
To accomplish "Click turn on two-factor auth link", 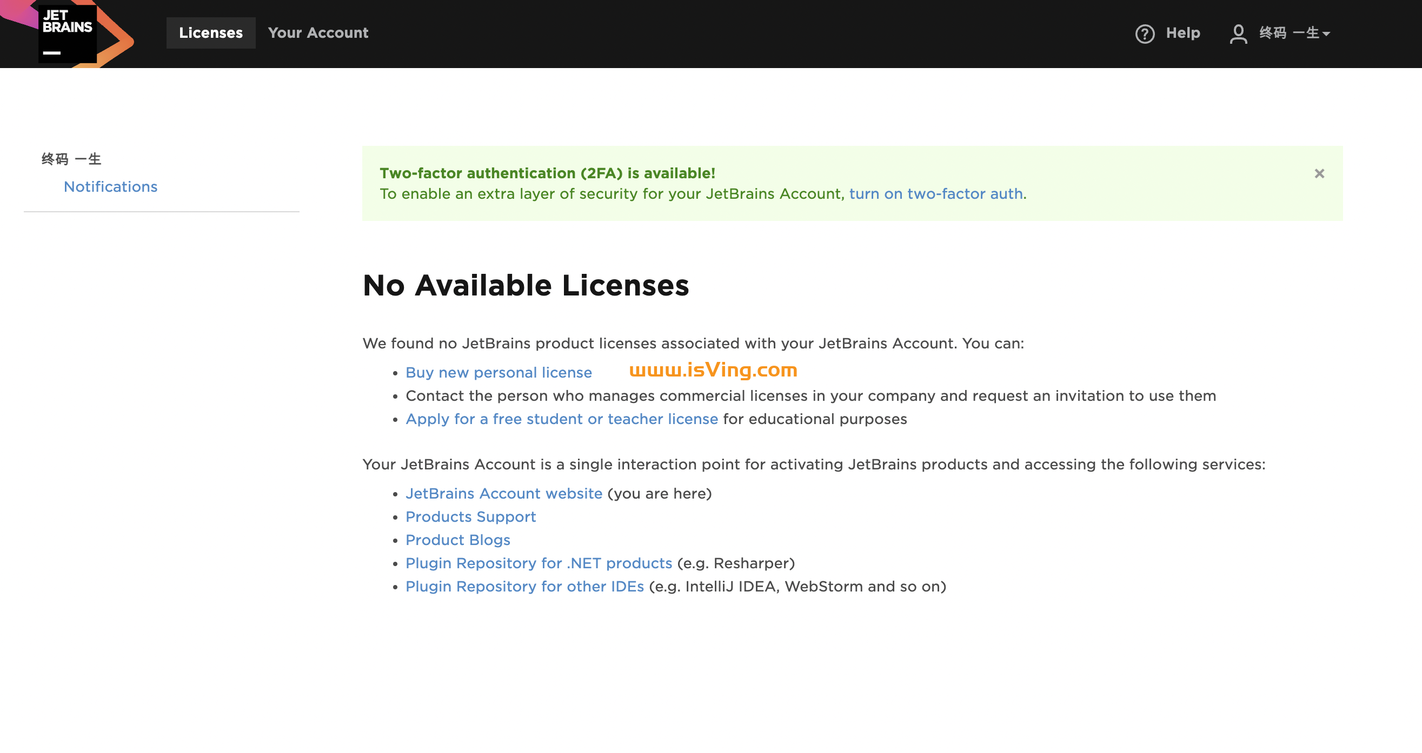I will coord(936,194).
